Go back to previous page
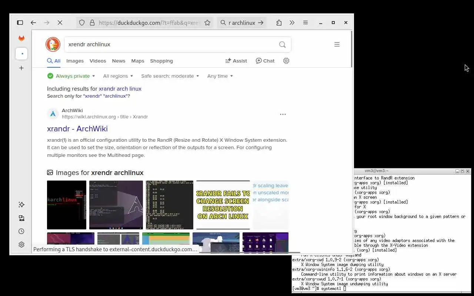 (33, 23)
